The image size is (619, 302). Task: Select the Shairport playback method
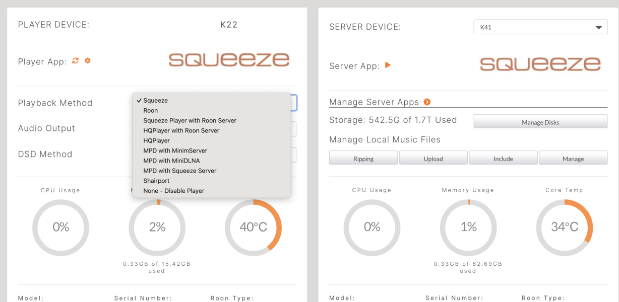[156, 181]
